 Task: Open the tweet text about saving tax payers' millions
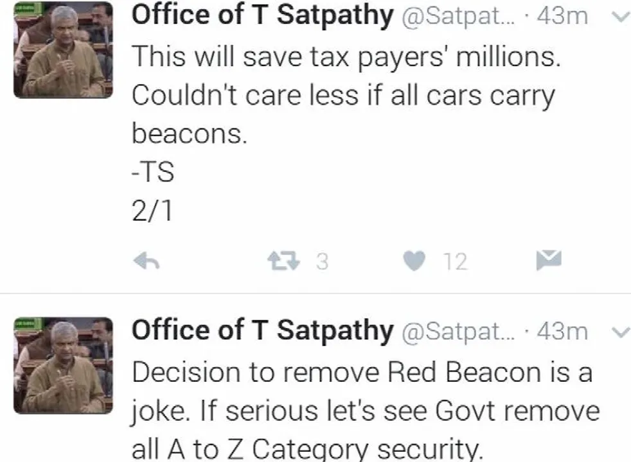tap(346, 95)
